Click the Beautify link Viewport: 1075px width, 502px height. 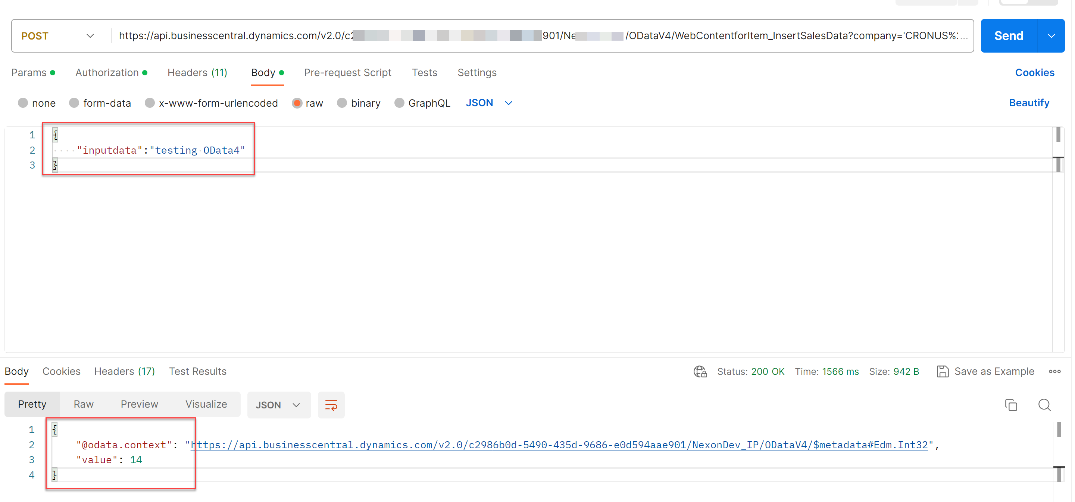point(1029,103)
